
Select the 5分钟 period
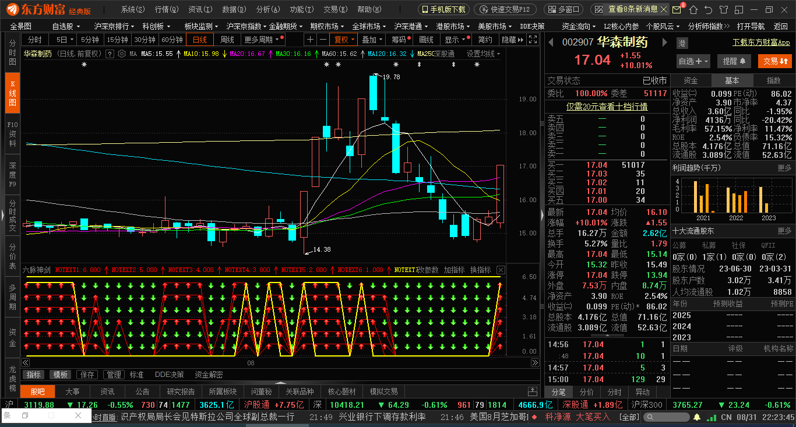tap(90, 39)
